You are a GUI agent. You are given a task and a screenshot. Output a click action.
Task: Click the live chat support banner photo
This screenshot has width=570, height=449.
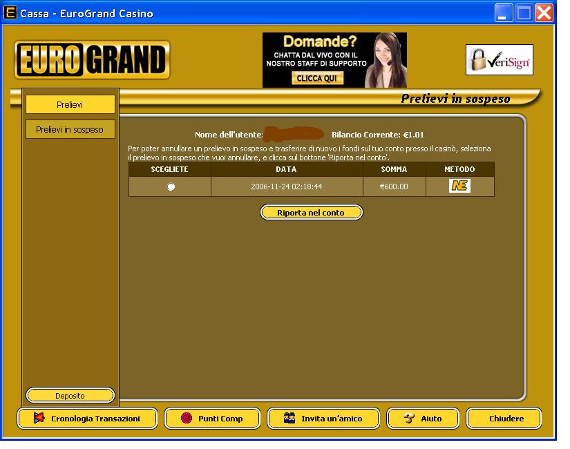point(386,60)
